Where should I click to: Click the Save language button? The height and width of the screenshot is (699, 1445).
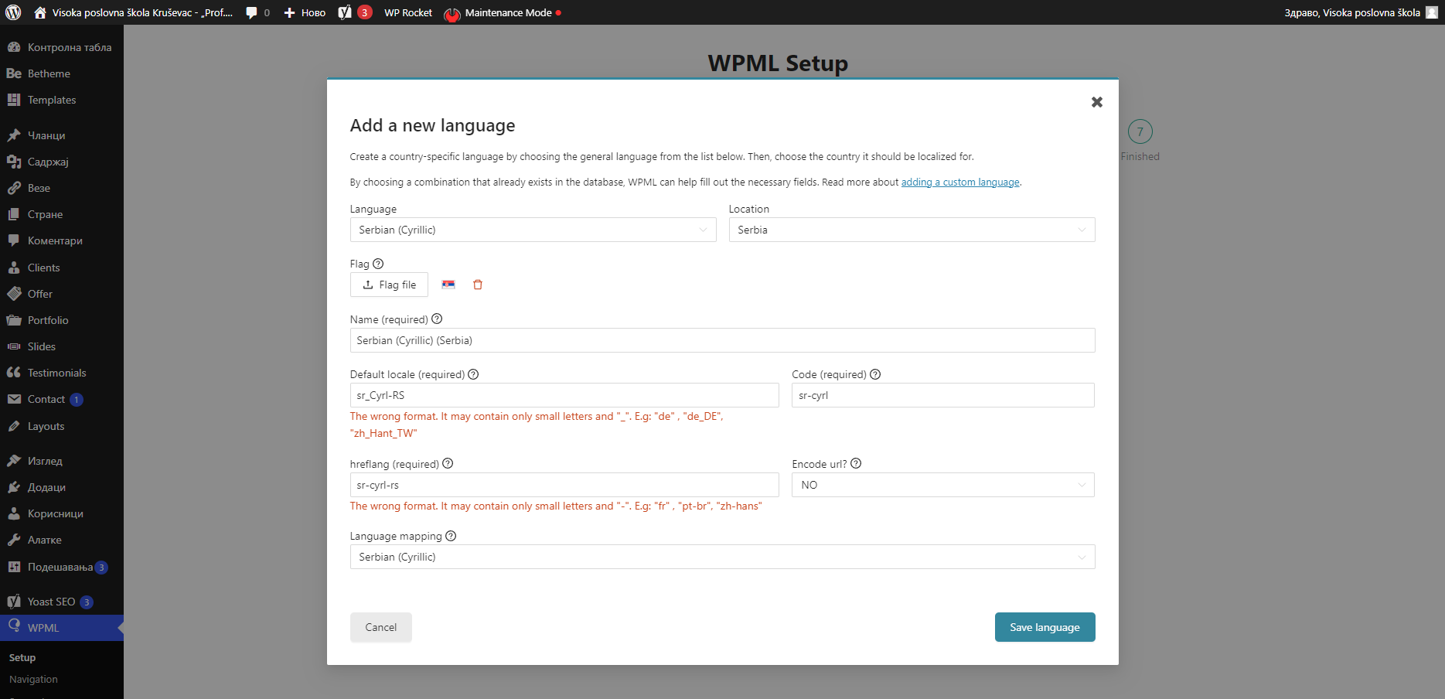[1045, 627]
